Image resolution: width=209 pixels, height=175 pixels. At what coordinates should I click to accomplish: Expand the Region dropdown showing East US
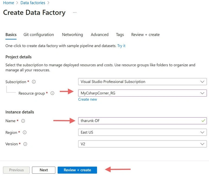click(x=142, y=132)
